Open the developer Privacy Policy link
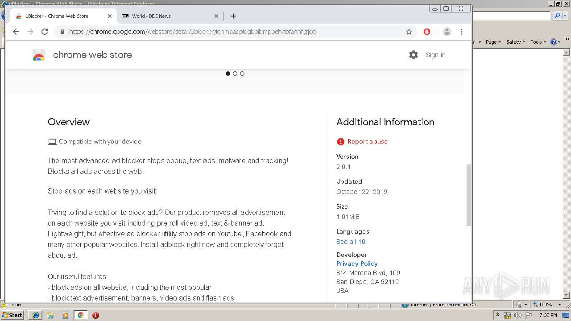571x321 pixels. pos(357,263)
